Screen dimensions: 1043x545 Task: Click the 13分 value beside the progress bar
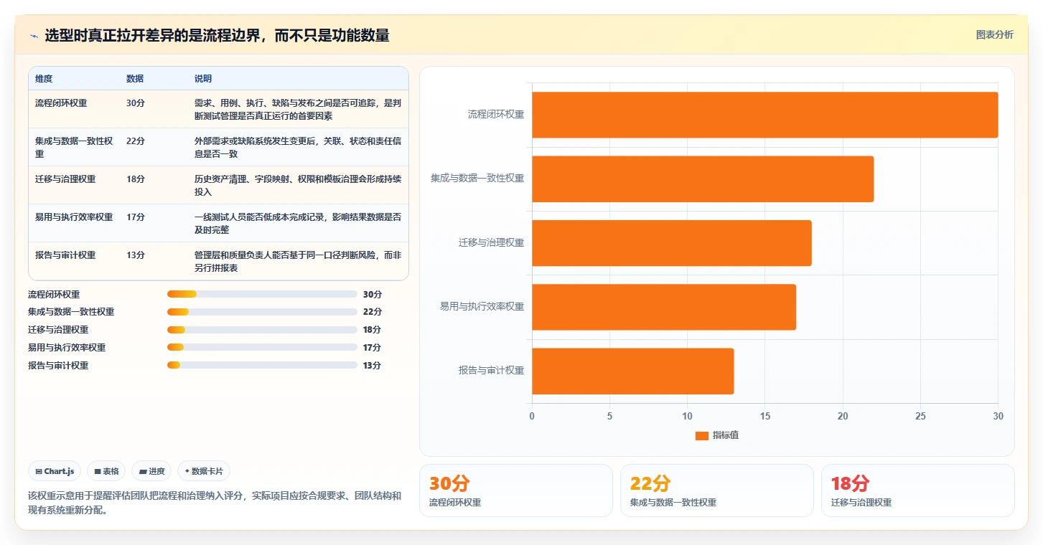pos(373,366)
